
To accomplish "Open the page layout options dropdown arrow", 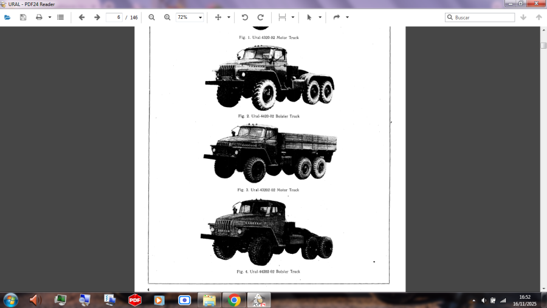I will (293, 17).
